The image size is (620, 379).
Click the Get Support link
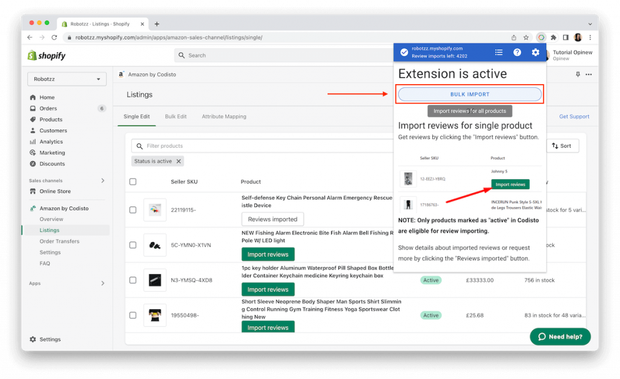coord(574,117)
